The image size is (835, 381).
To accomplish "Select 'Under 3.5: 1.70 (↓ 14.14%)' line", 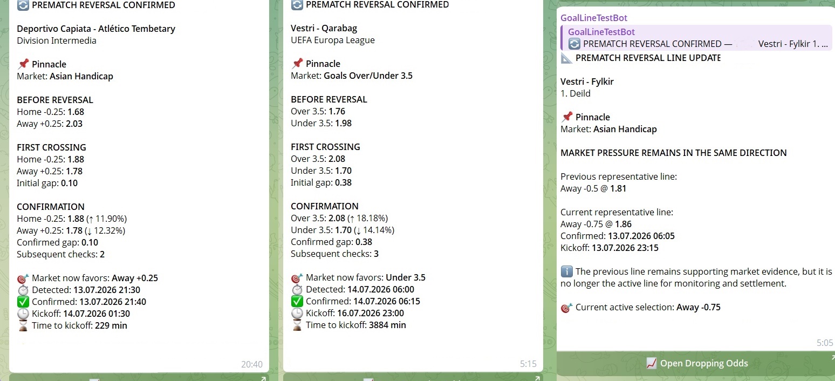I will pos(343,230).
